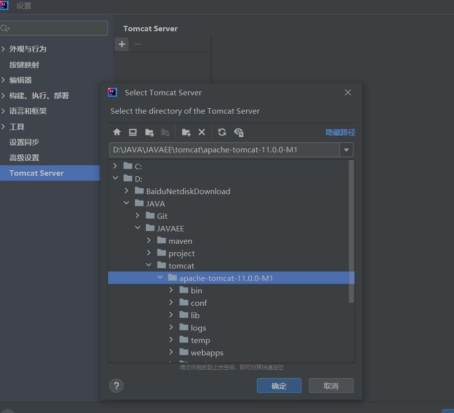
Task: Open 按键映射 settings page
Action: (x=24, y=65)
